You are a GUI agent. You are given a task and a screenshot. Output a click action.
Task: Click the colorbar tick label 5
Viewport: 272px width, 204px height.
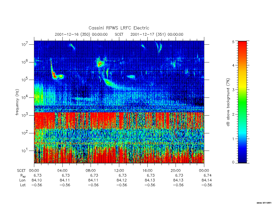coord(233,42)
